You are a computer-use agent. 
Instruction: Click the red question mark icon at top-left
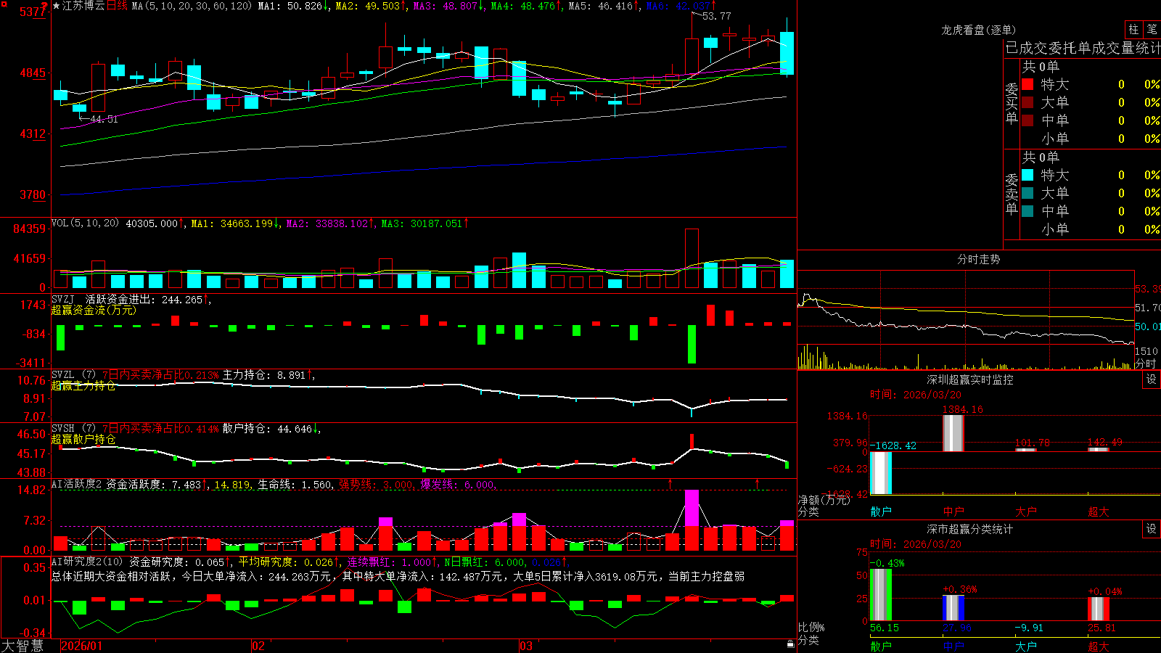[x=46, y=5]
